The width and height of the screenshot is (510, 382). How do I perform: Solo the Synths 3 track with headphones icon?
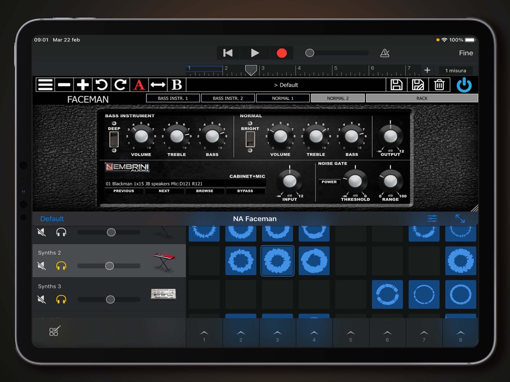click(61, 299)
